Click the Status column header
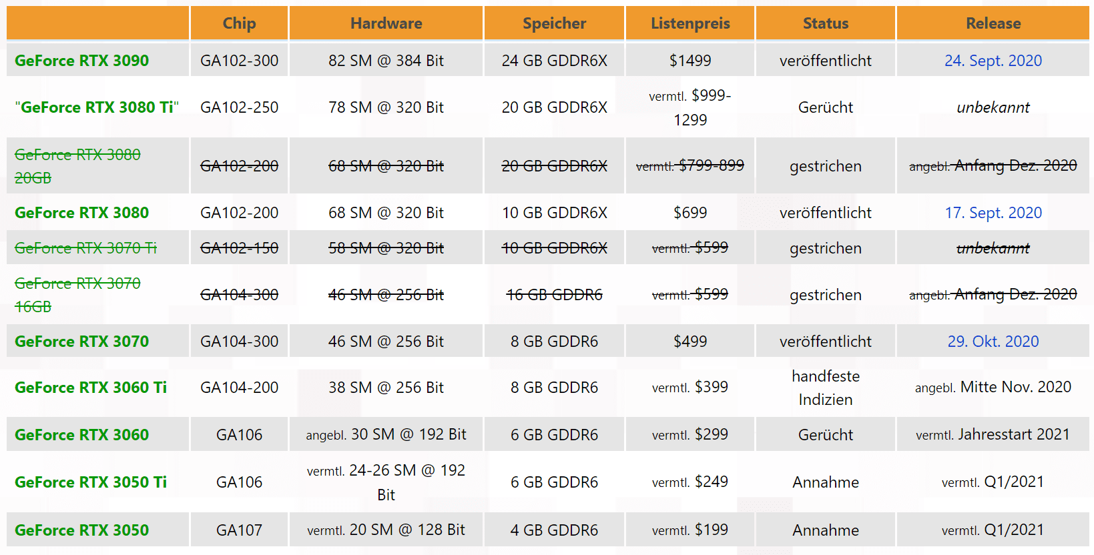Image resolution: width=1094 pixels, height=555 pixels. pyautogui.click(x=825, y=23)
